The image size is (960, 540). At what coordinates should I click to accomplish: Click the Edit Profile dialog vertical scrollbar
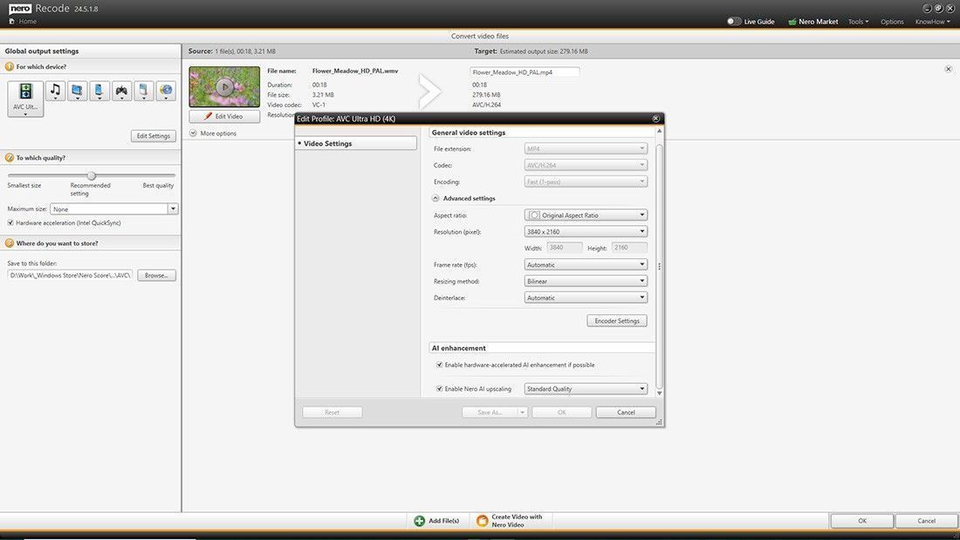pos(660,266)
